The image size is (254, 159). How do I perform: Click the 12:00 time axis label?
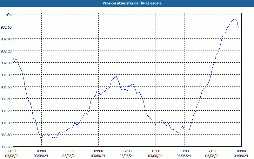[x=127, y=151]
